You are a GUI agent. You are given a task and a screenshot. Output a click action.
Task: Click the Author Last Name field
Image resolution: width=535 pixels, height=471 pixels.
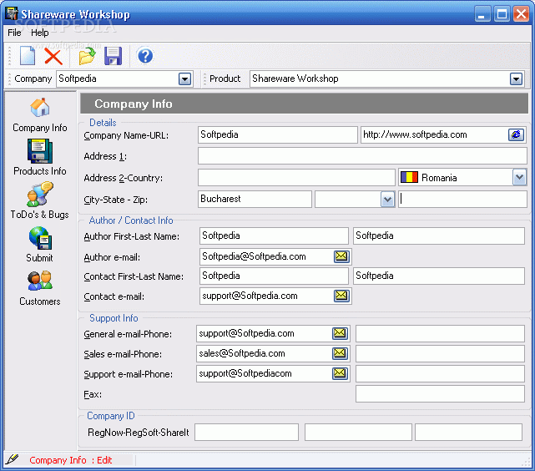[439, 235]
